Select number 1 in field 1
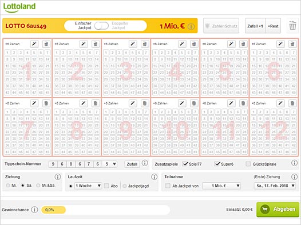 pyautogui.click(x=7, y=53)
